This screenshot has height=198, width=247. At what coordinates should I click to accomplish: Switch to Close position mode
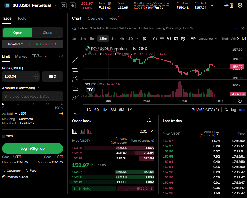pyautogui.click(x=48, y=33)
